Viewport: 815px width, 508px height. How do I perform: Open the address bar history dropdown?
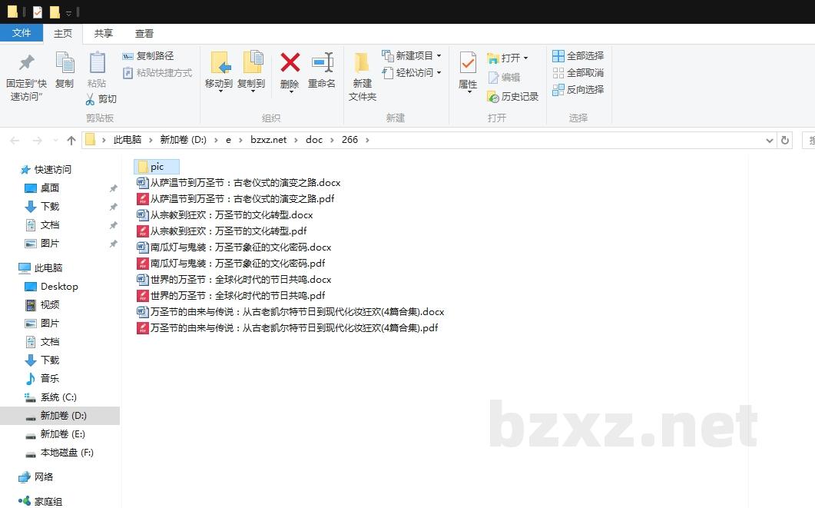(770, 140)
